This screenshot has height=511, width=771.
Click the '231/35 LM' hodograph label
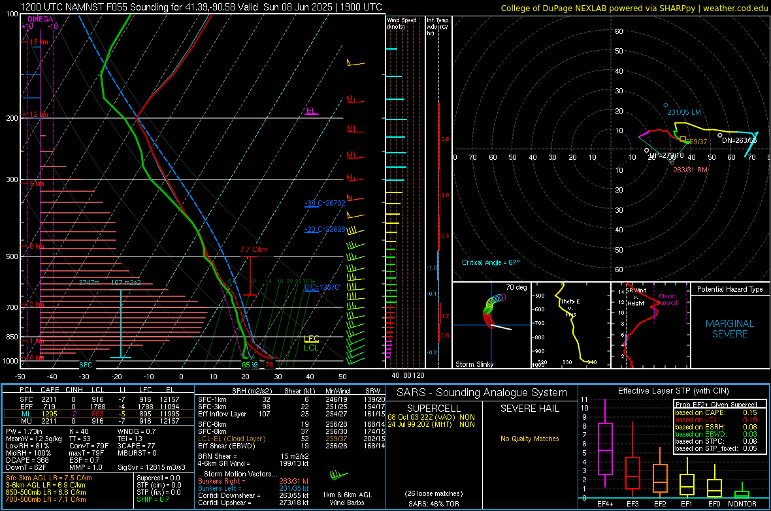click(684, 112)
